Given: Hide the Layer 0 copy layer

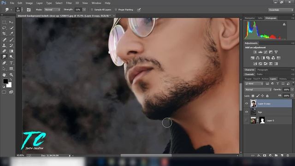Looking at the screenshot, I should coord(247,103).
